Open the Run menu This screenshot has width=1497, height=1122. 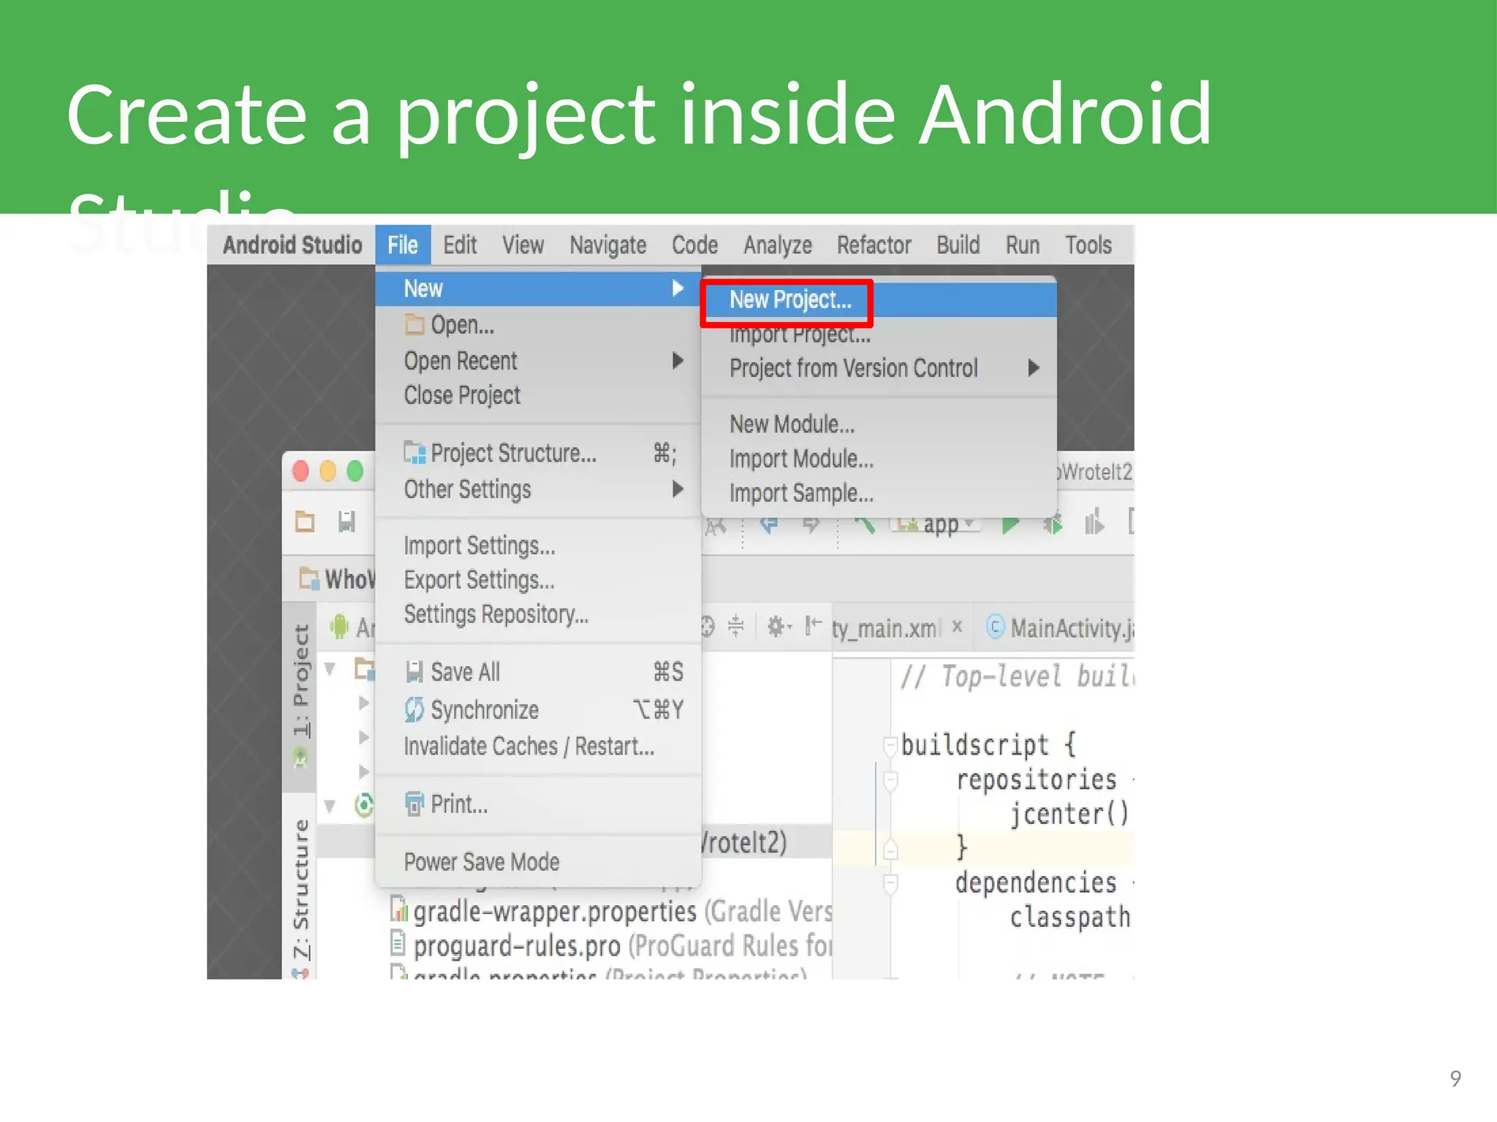1022,245
